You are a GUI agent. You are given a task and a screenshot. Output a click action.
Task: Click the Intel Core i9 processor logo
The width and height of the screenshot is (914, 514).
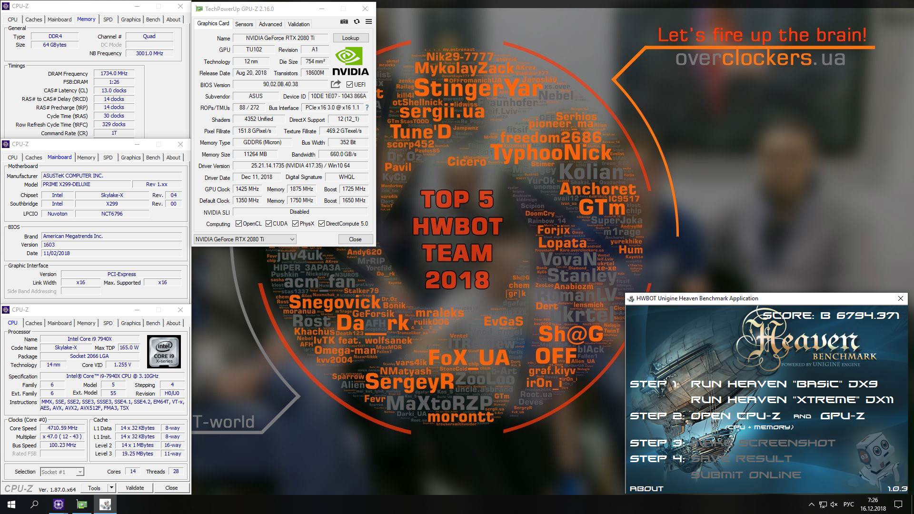point(164,352)
